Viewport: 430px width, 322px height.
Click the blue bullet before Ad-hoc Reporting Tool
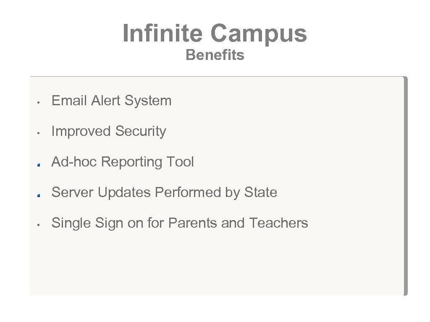click(x=38, y=164)
